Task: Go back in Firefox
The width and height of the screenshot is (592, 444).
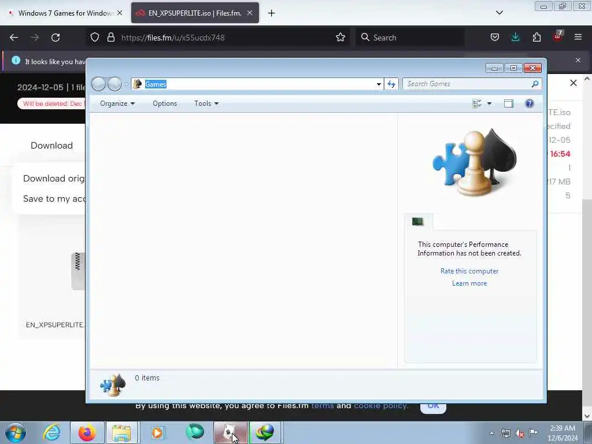Action: click(14, 38)
